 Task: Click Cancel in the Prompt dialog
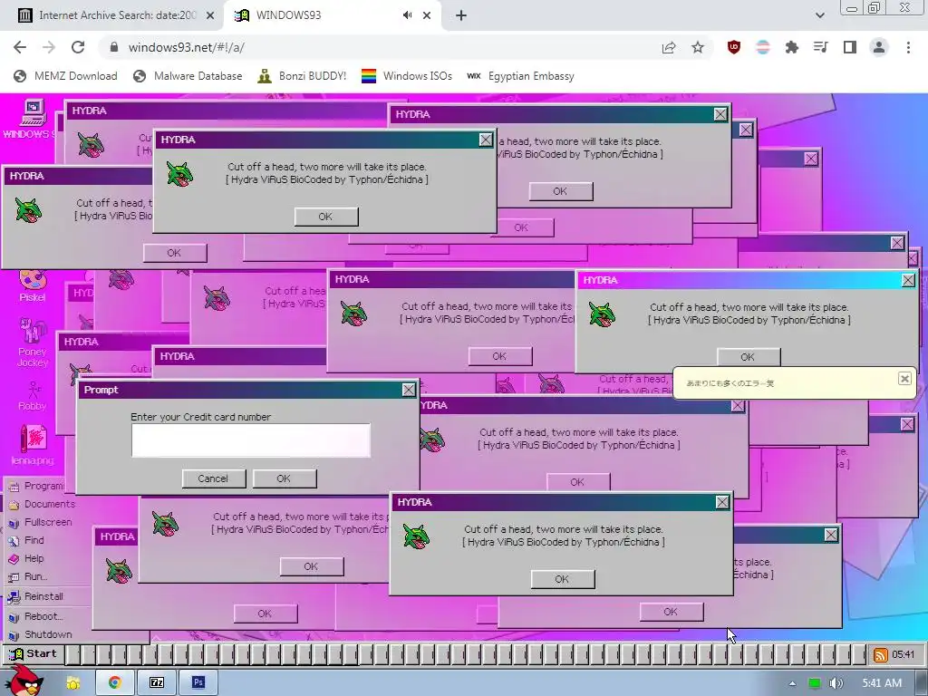click(x=213, y=478)
